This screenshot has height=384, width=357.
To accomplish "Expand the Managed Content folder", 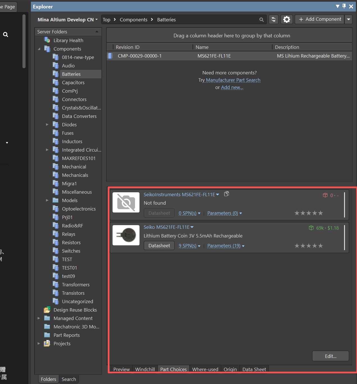I will [x=39, y=318].
